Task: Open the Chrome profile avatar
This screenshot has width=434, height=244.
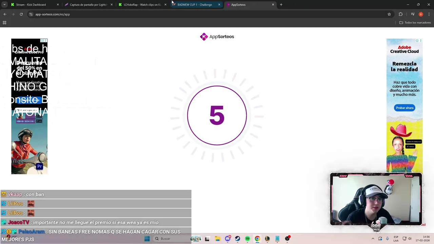Action: [x=421, y=14]
